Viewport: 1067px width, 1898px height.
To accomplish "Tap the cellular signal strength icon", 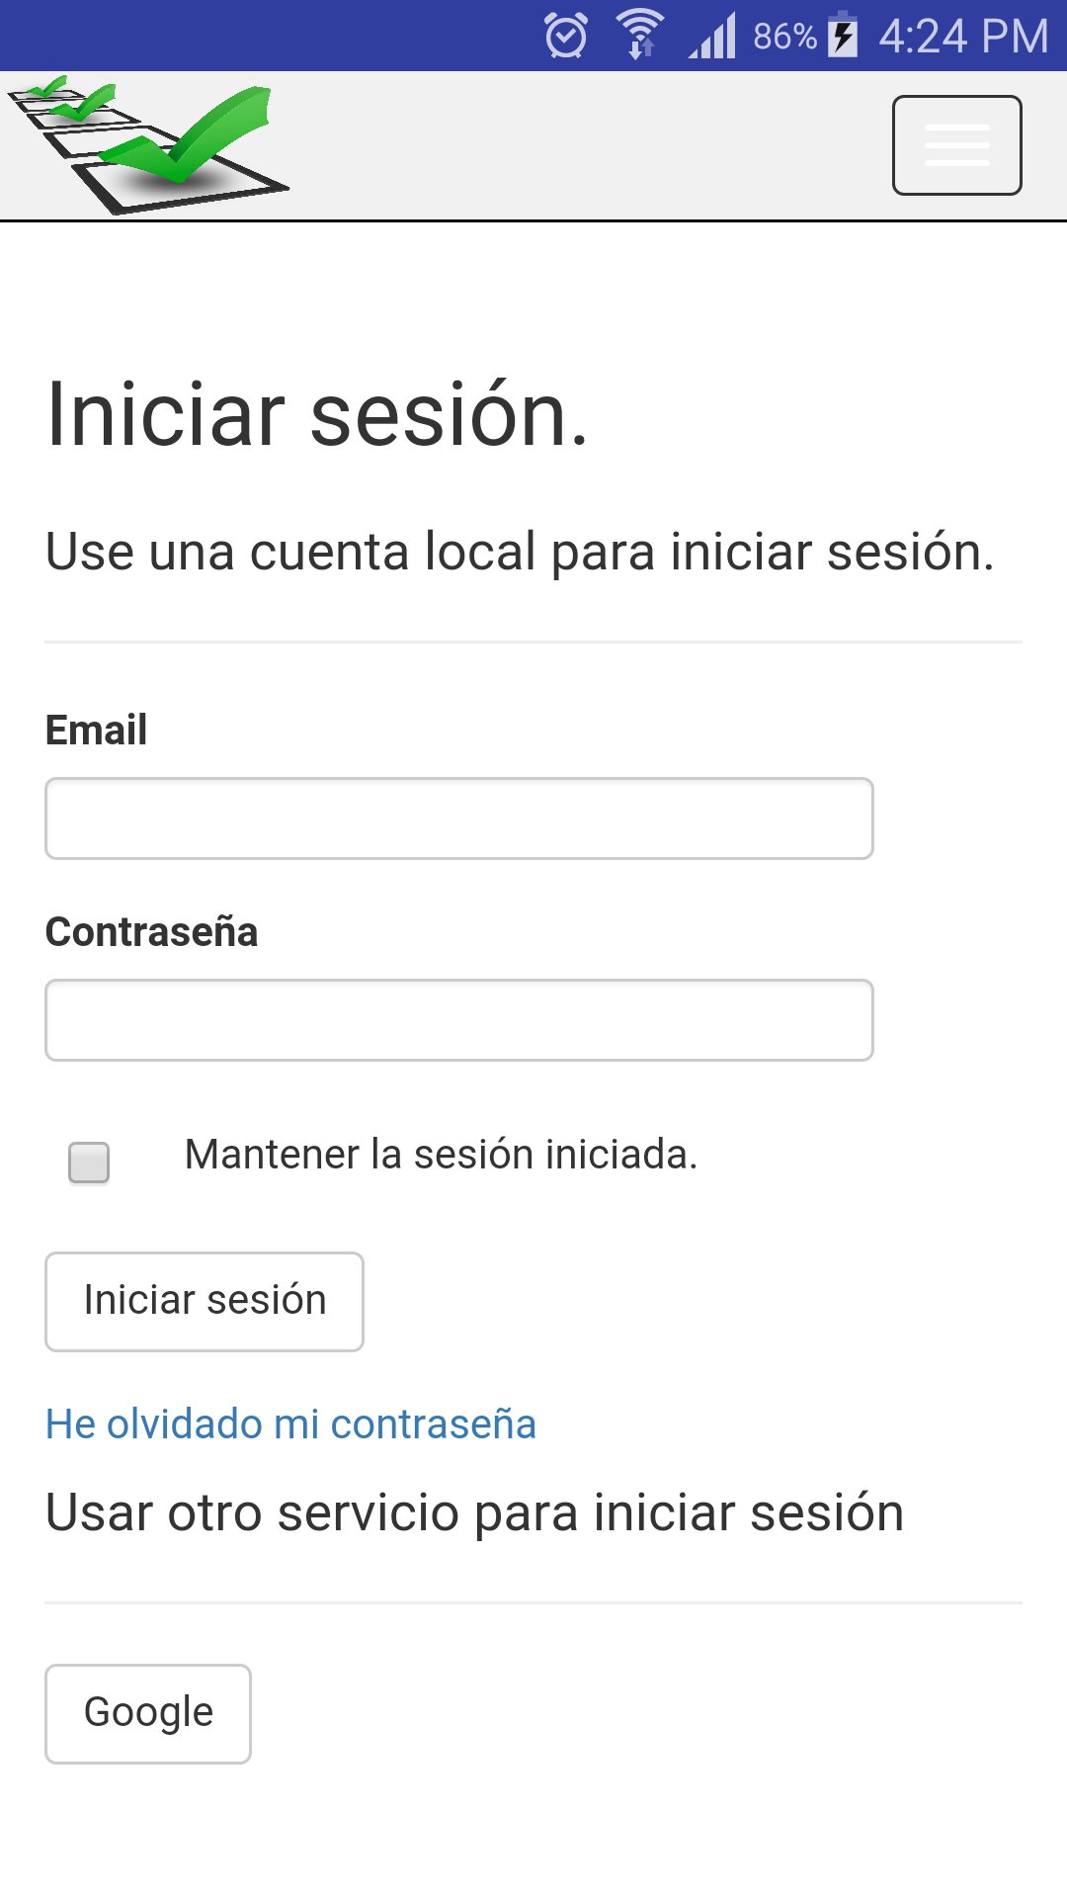I will (714, 36).
